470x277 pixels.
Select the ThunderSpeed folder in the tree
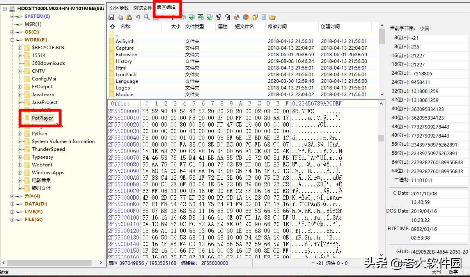[48, 149]
